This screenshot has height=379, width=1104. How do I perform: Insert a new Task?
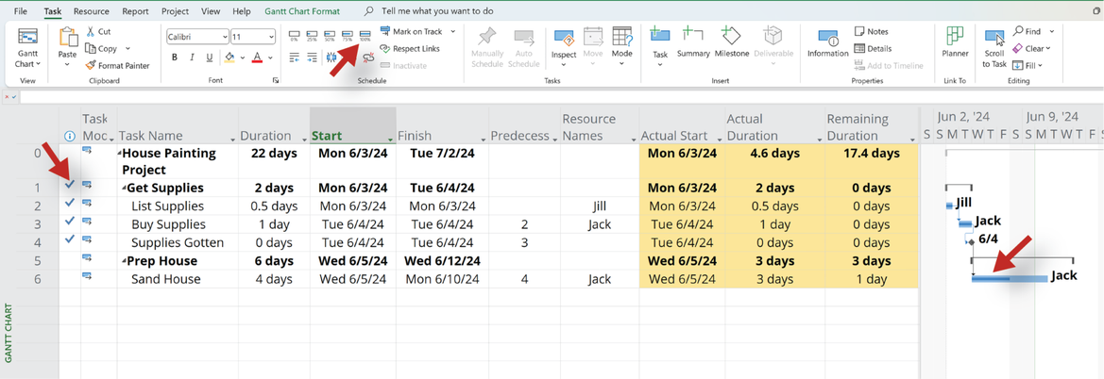point(660,47)
